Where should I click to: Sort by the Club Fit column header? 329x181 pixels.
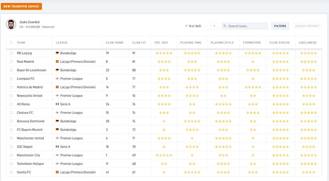139,43
